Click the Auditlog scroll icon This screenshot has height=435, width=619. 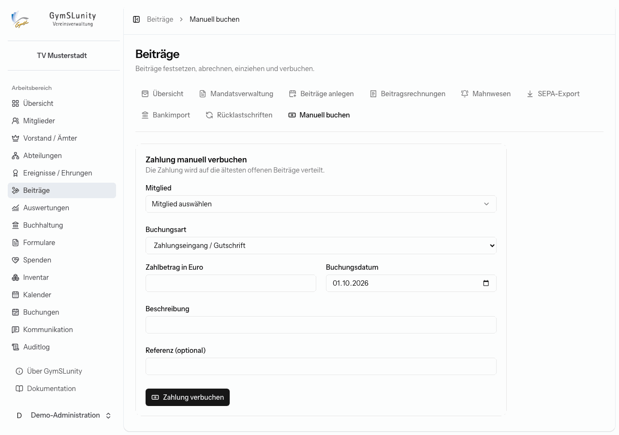coord(15,347)
